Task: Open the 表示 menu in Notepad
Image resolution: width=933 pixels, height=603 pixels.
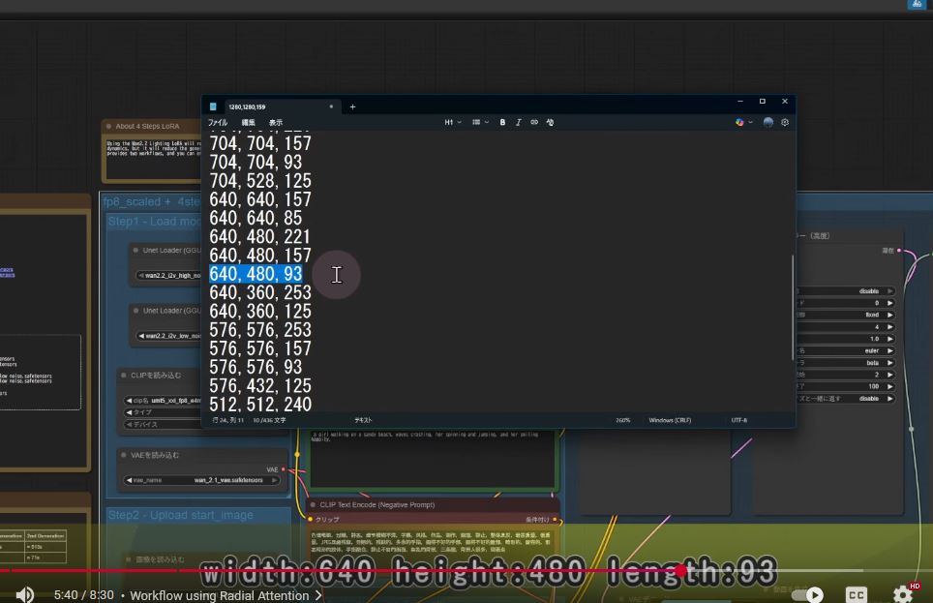Action: pos(276,123)
